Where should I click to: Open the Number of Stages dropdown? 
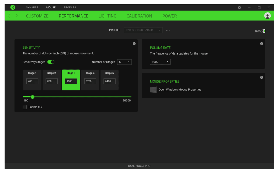[x=124, y=62]
